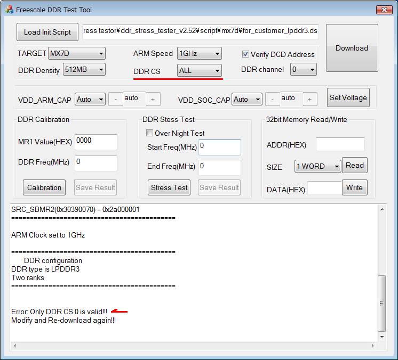Click the Freescale DDR Test Tool app icon
The image size is (398, 360).
[10, 10]
